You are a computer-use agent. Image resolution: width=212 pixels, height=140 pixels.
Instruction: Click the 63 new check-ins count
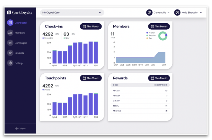coord(66,34)
